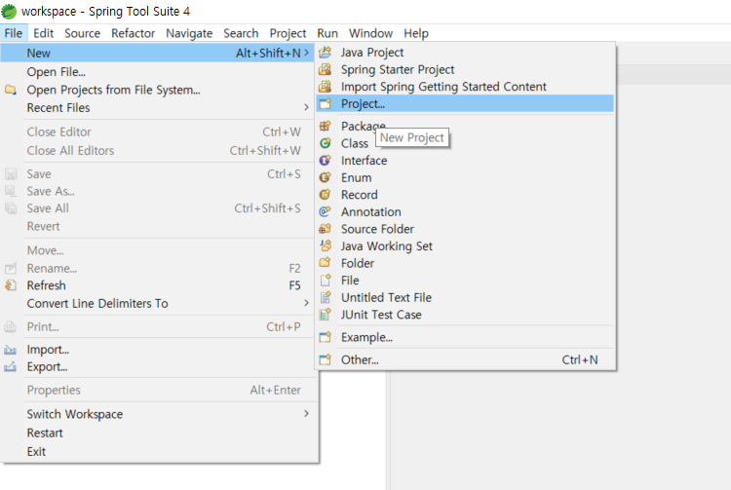Viewport: 731px width, 490px height.
Task: Click the File icon in the New submenu
Action: (x=325, y=280)
